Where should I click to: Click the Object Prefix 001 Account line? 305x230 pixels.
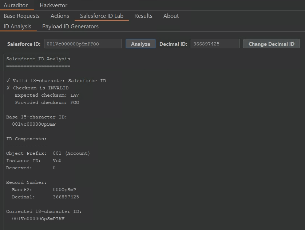point(47,153)
